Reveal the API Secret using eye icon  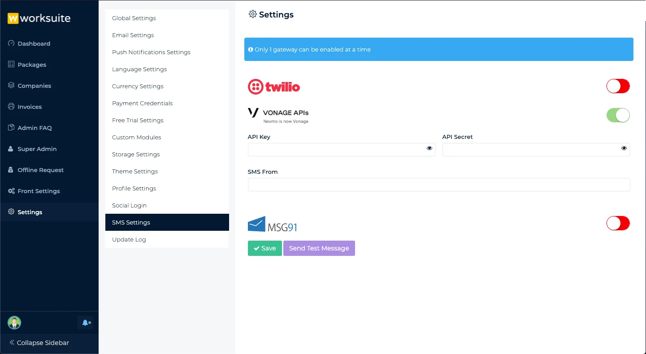[624, 148]
